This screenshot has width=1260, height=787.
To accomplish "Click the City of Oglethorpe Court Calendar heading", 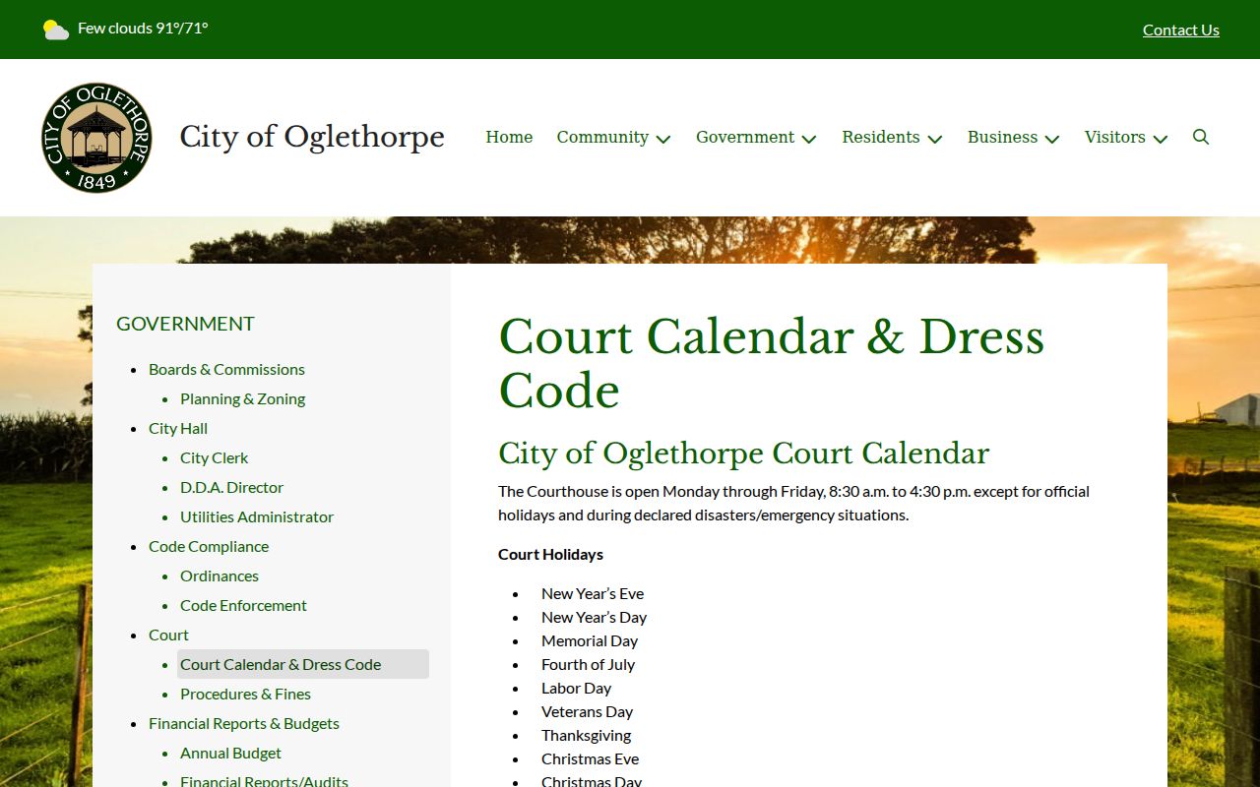I will tap(743, 454).
